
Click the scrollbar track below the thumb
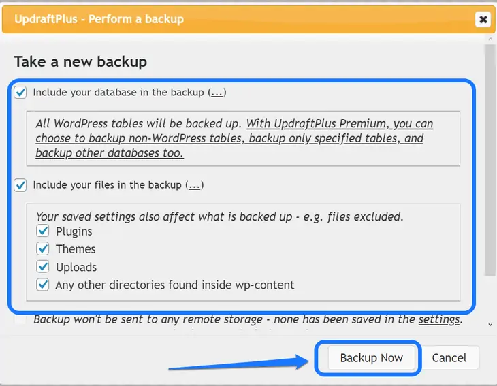point(490,300)
